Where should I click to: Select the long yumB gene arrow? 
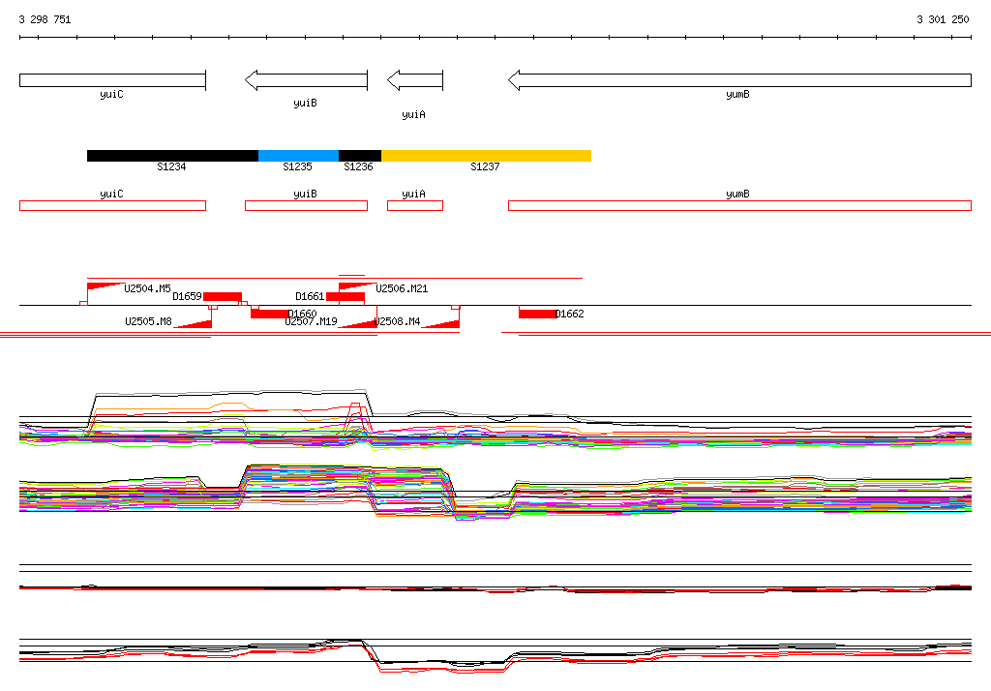pos(739,80)
